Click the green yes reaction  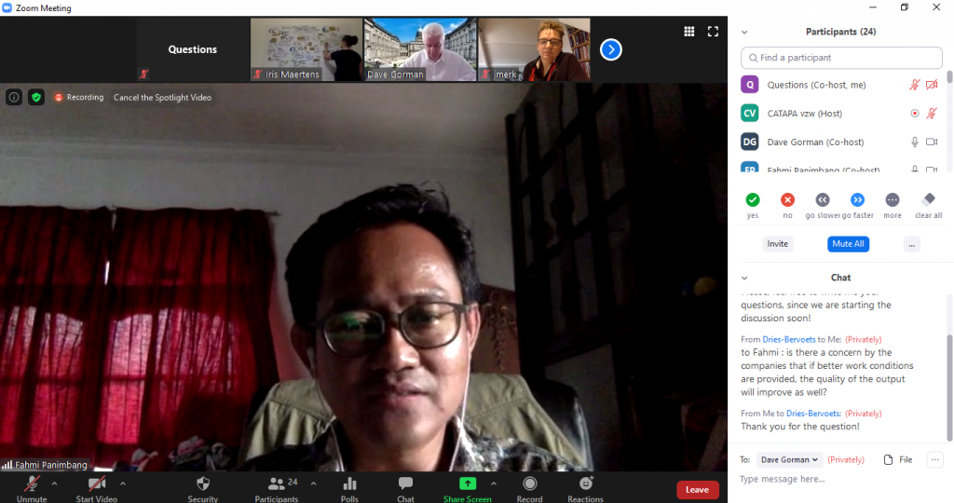coord(753,199)
